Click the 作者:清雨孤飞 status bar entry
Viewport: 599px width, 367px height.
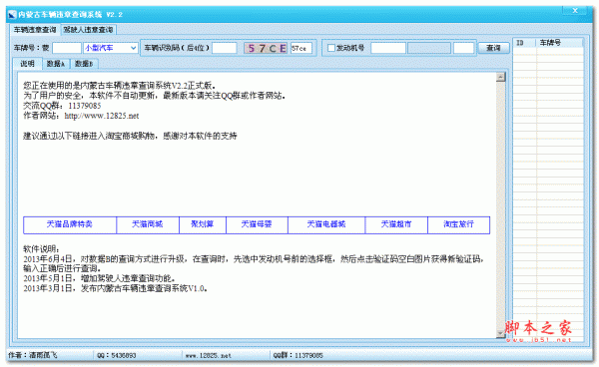pyautogui.click(x=33, y=356)
